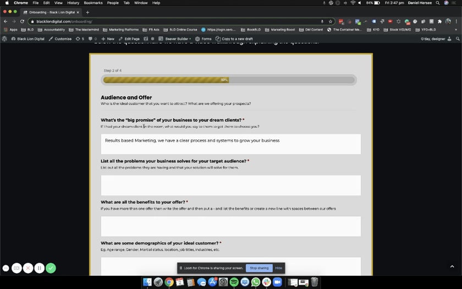The width and height of the screenshot is (462, 289).
Task: Open WhatsApp from the dock
Action: 255,282
